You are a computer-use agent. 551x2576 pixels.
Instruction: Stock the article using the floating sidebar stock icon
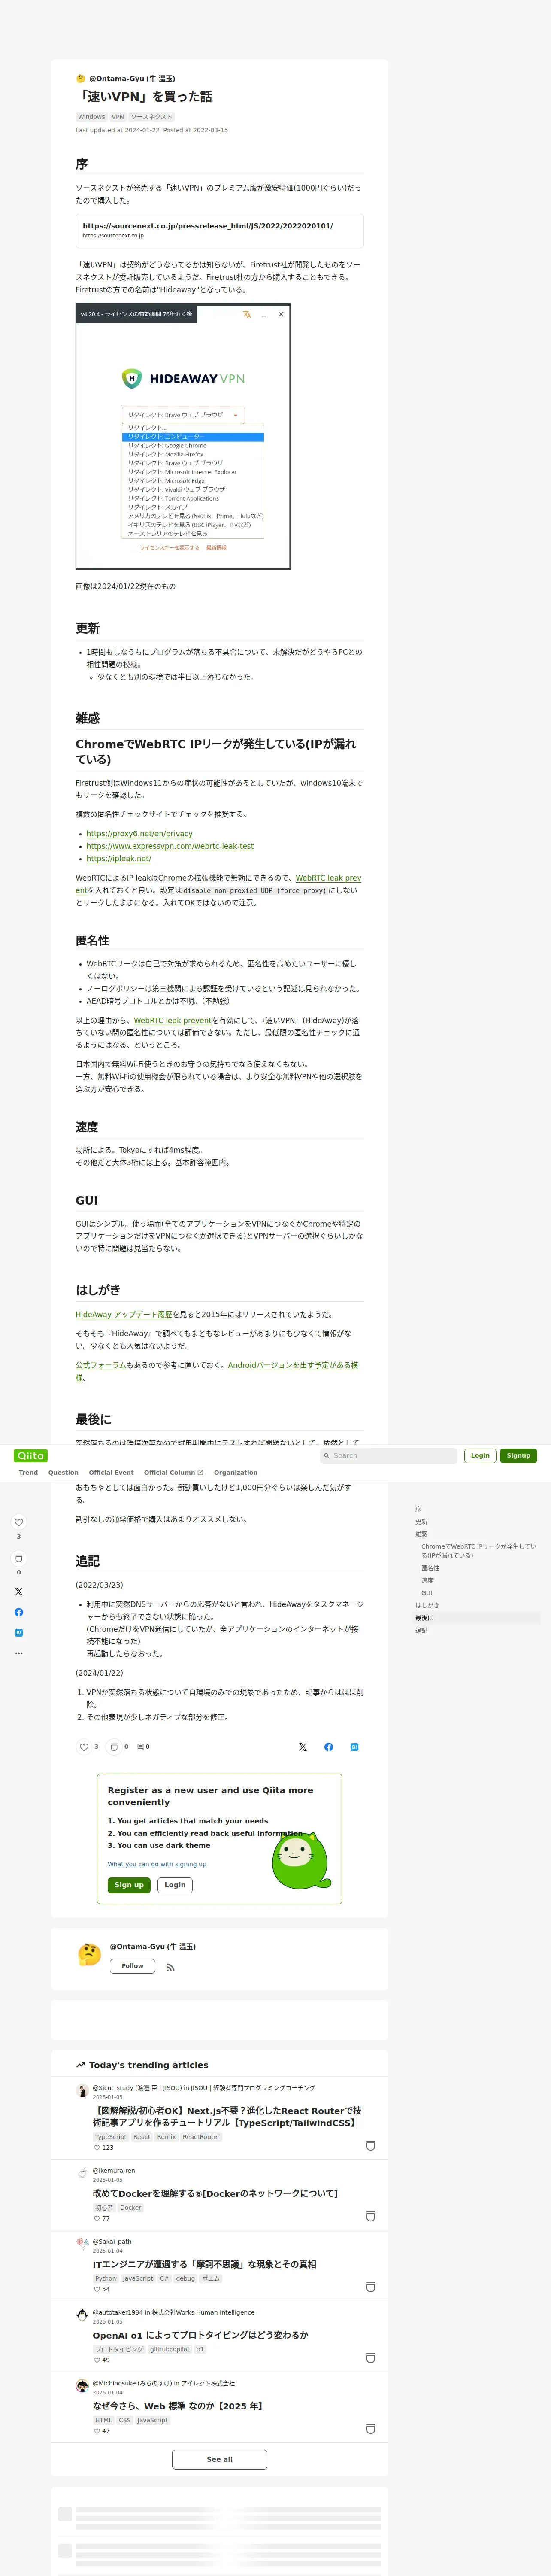[x=18, y=1558]
